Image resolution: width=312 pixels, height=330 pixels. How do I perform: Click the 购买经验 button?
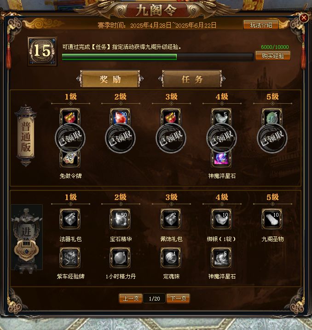click(273, 56)
